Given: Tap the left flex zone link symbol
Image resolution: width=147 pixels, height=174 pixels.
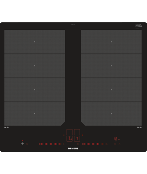Looking at the screenshot, I should (64, 135).
